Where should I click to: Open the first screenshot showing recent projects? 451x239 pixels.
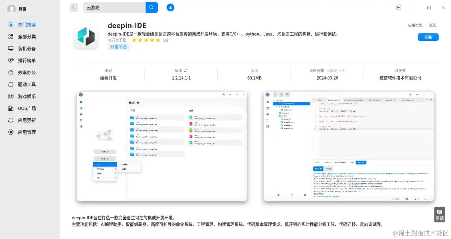coord(162,146)
